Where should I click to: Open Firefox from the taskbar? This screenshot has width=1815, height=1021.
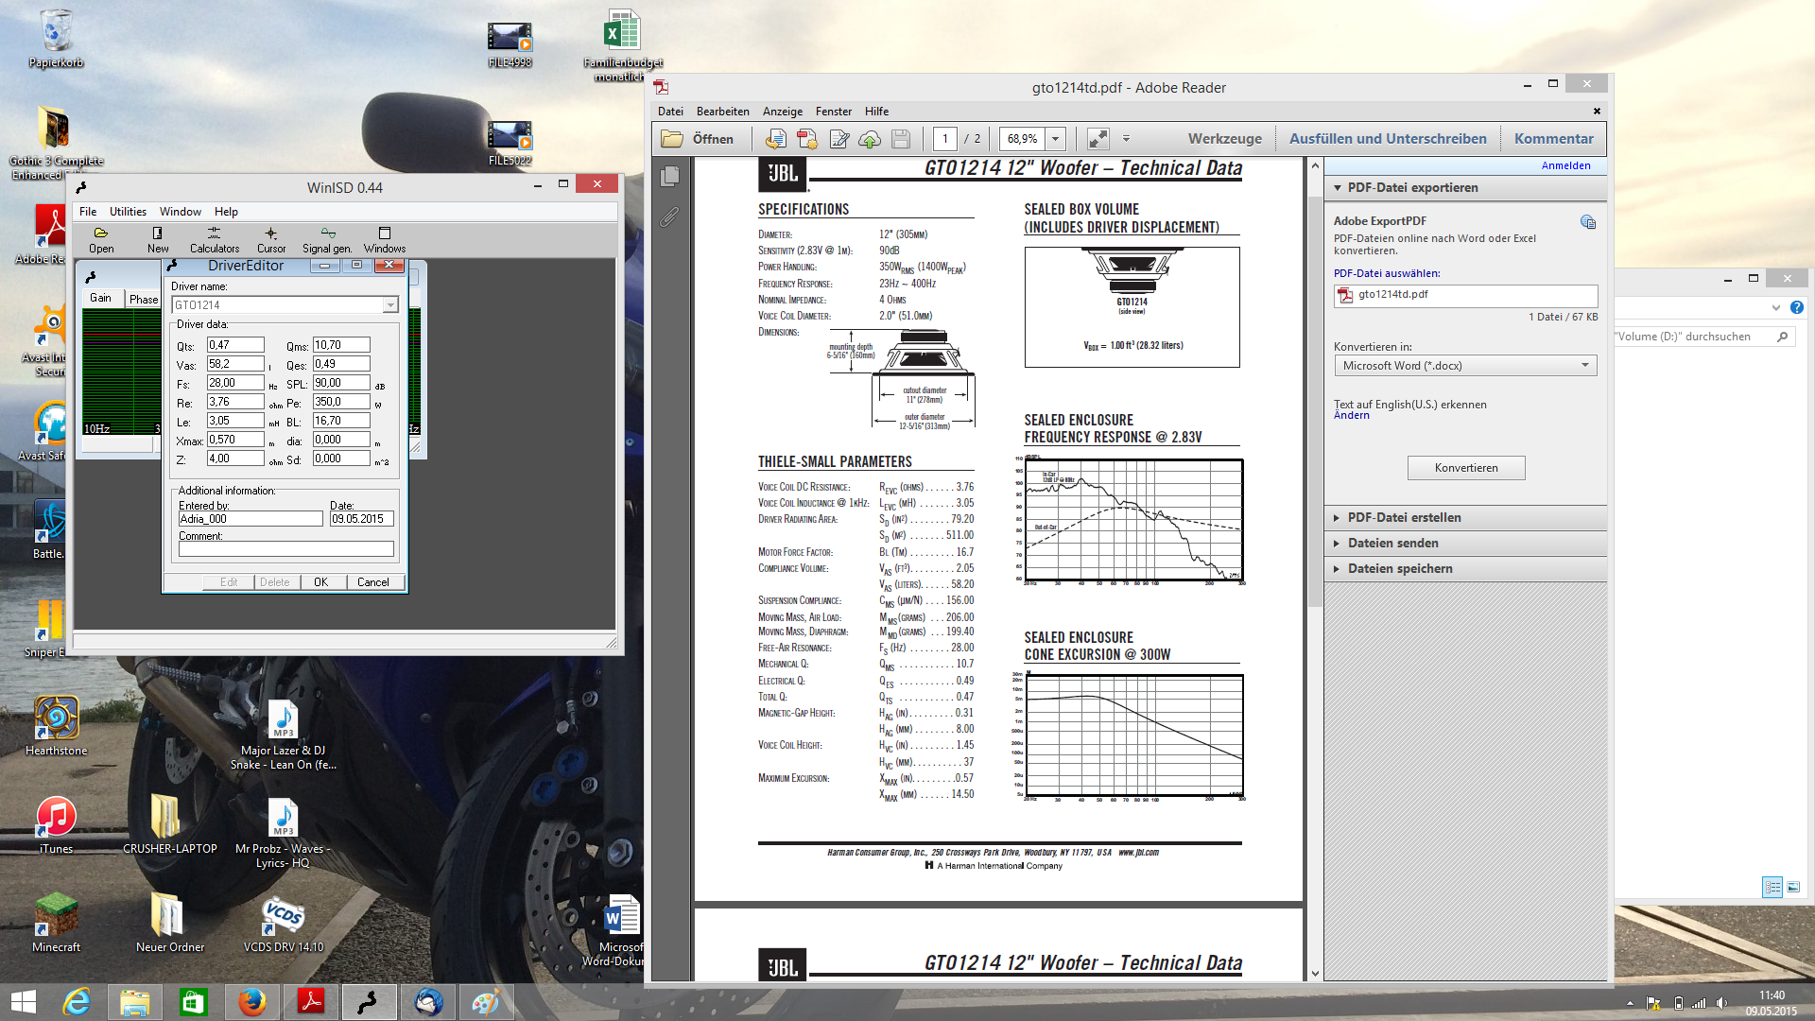pyautogui.click(x=251, y=1002)
